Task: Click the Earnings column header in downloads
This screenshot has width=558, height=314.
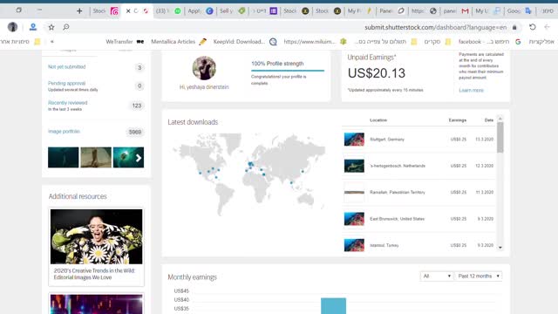Action: point(457,120)
